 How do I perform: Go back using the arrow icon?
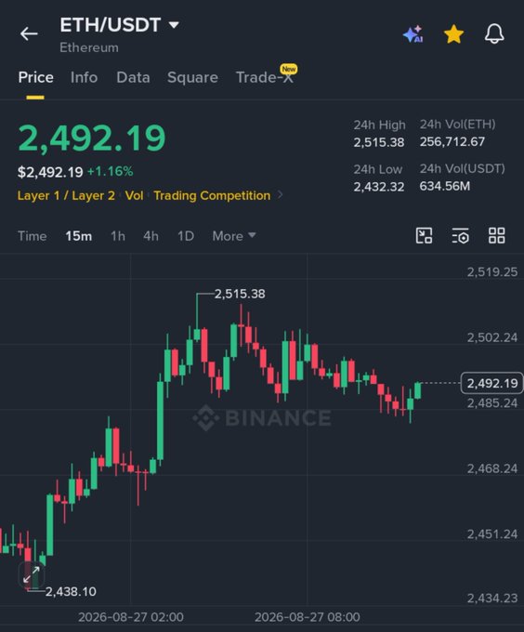pos(29,33)
